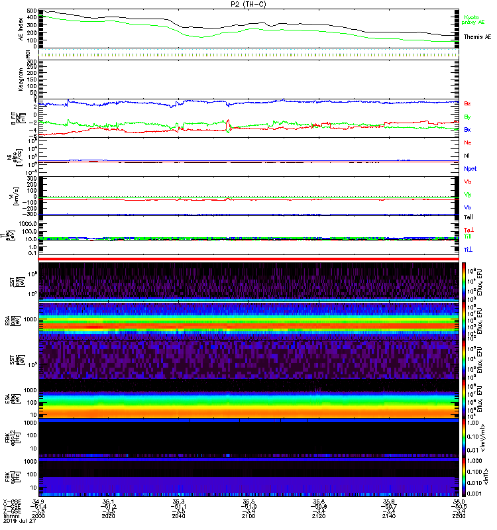Click the X-GSE value 34.9
Image resolution: width=497 pixels, height=530 pixels.
(38, 502)
